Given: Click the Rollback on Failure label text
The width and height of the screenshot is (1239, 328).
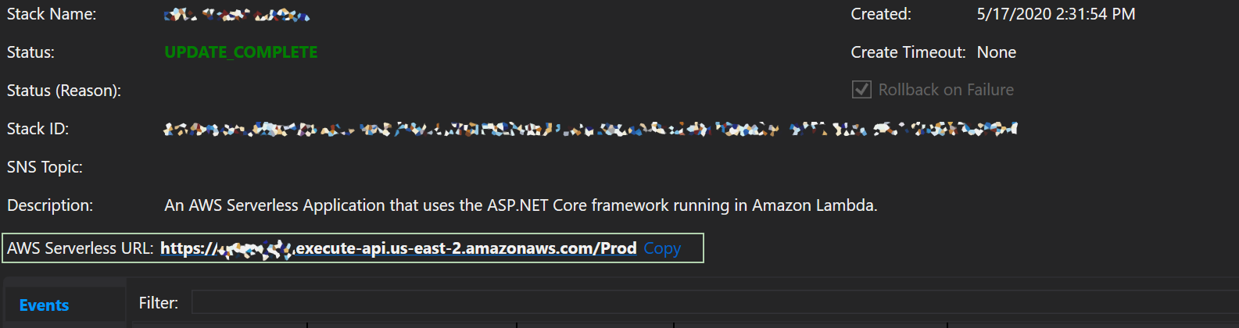Looking at the screenshot, I should click(x=946, y=90).
